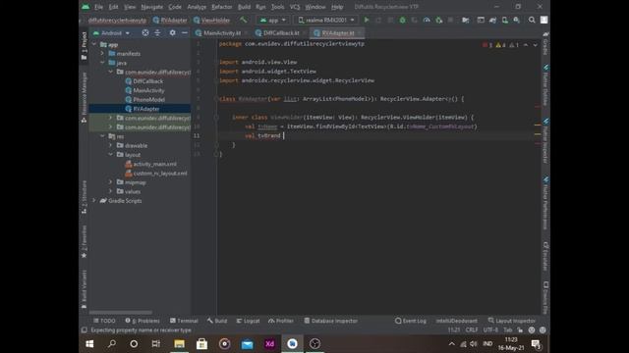629x353 pixels.
Task: Select activity_main.xml in the layout folder
Action: click(x=154, y=164)
